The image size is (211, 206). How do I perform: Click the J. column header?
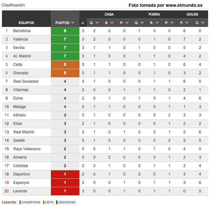coord(83,23)
